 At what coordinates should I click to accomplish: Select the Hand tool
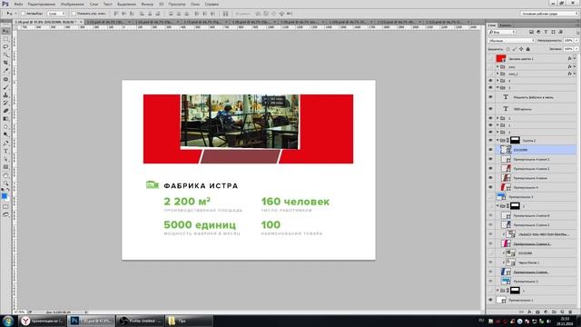[x=5, y=175]
